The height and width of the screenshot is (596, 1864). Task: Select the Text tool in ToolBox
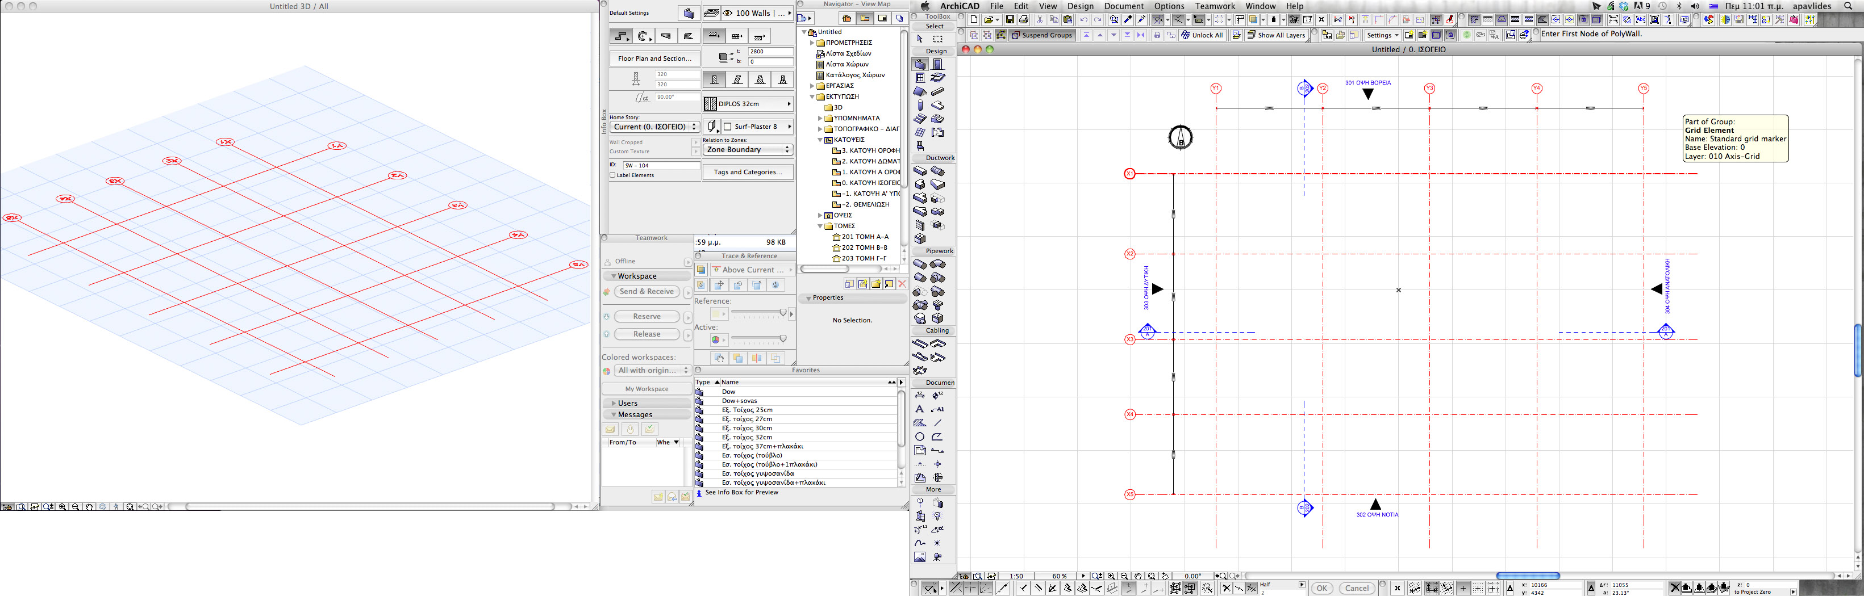pyautogui.click(x=920, y=409)
